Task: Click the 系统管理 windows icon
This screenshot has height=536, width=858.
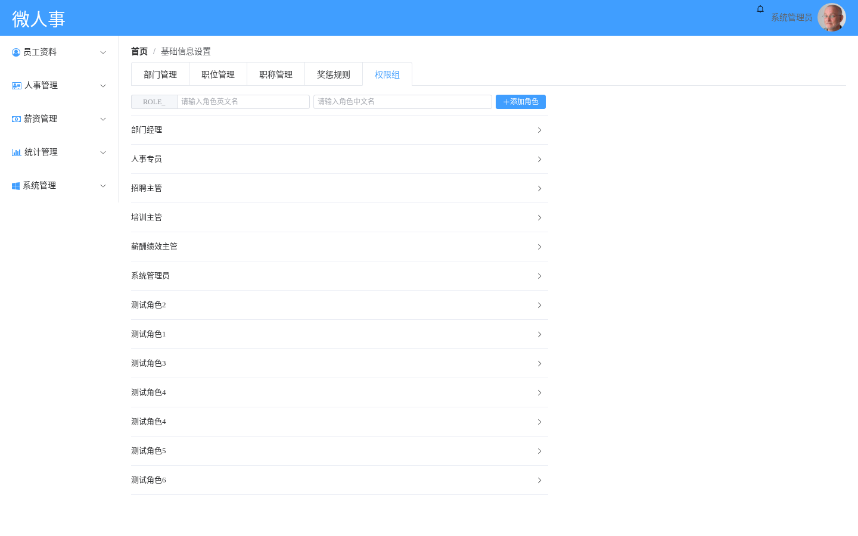Action: pyautogui.click(x=16, y=186)
